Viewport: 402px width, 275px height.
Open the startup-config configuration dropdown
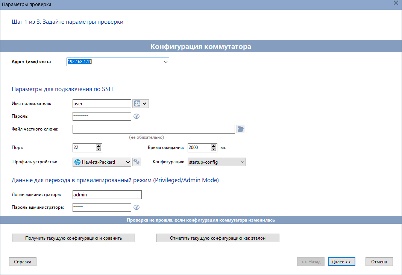(x=242, y=162)
